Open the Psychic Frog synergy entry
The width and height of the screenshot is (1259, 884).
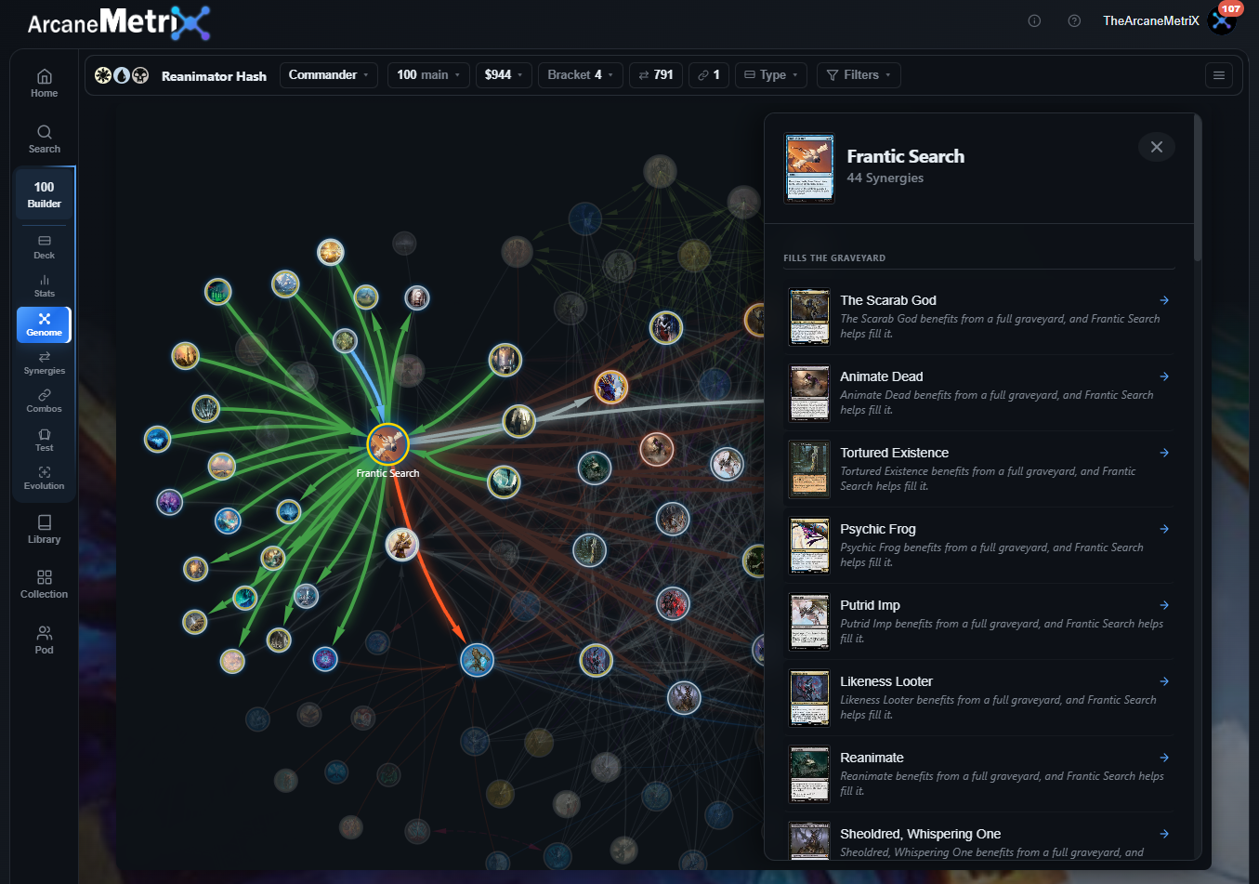[979, 545]
